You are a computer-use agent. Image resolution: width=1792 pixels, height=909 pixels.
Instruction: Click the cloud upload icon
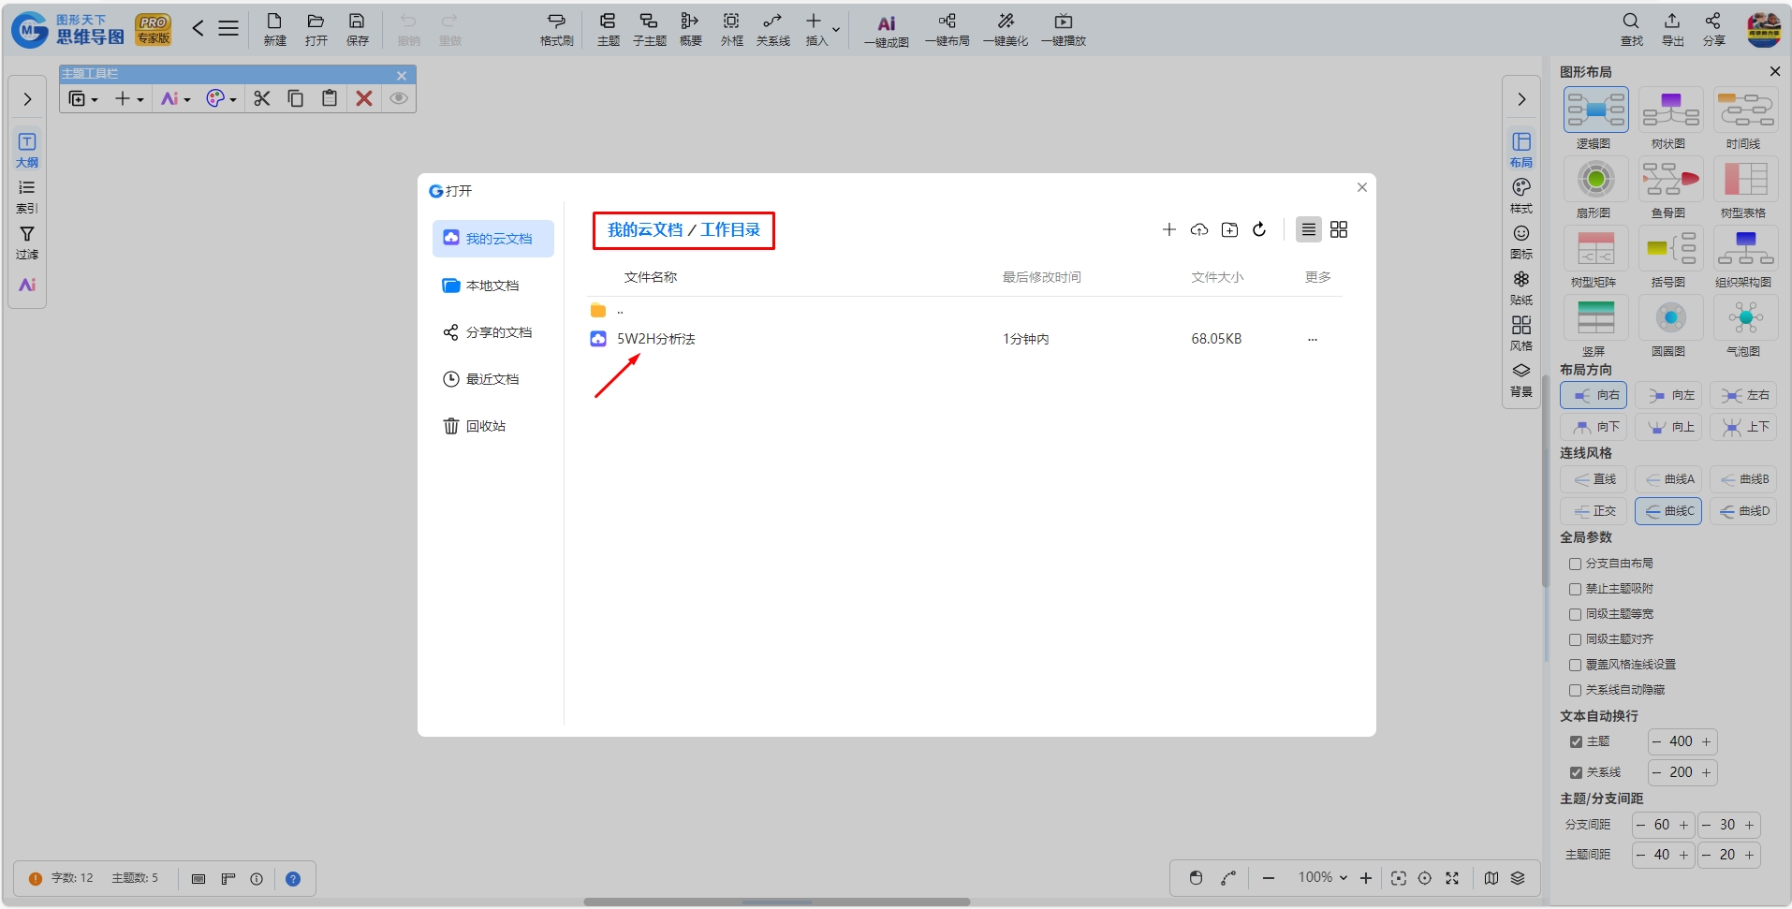[1199, 229]
